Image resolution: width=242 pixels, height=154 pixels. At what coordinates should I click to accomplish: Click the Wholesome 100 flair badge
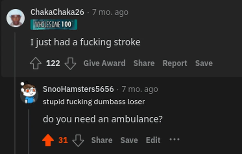click(54, 25)
